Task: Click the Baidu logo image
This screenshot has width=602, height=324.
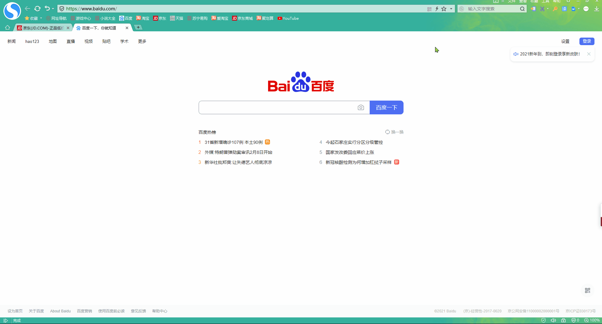Action: click(301, 82)
